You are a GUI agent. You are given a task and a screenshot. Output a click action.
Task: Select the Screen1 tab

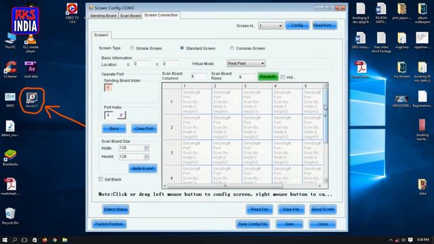(x=101, y=35)
